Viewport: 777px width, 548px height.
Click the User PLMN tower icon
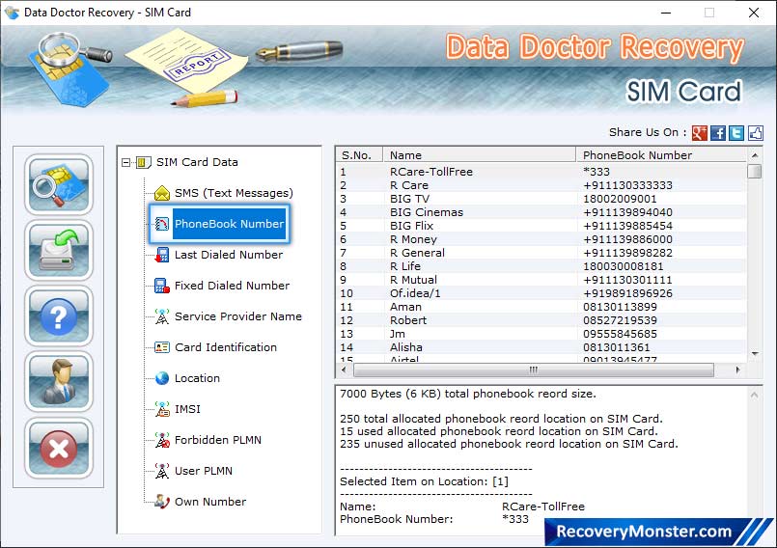tap(162, 471)
